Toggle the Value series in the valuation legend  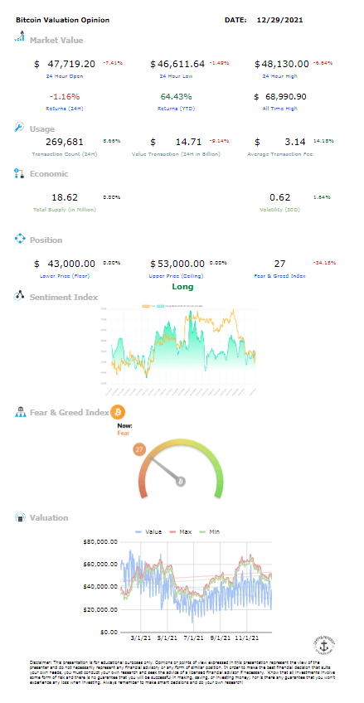148,531
